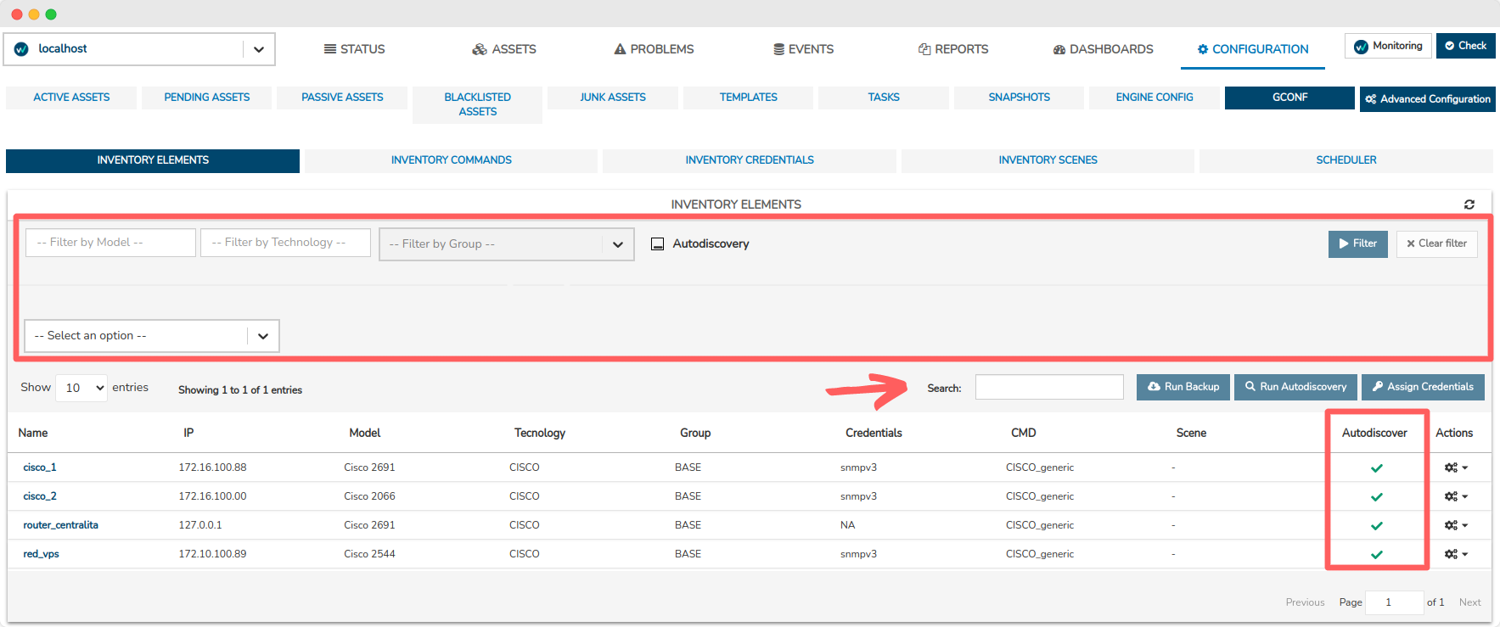Switch to Passive Assets tab

pyautogui.click(x=342, y=98)
